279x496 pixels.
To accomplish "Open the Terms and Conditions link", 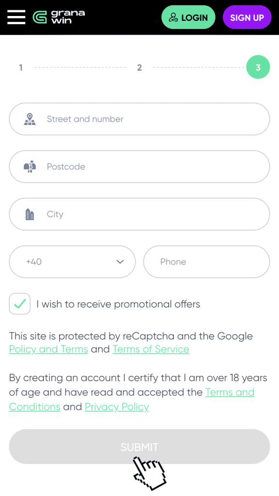I will (x=230, y=392).
